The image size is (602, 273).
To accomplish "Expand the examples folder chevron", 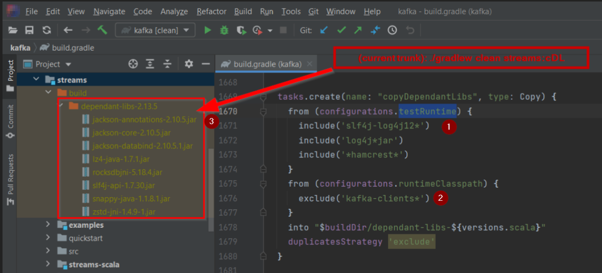I will (x=48, y=224).
